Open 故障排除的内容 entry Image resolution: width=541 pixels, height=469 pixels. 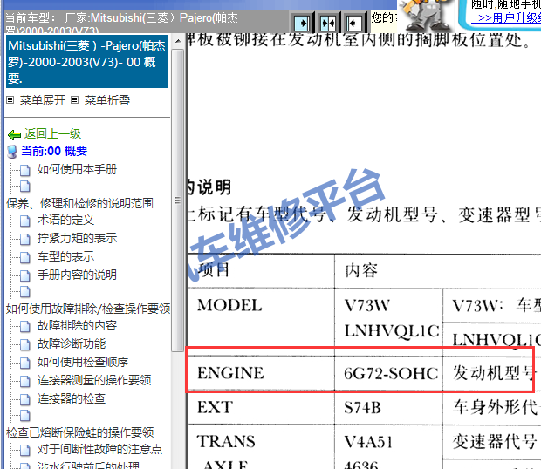[78, 325]
